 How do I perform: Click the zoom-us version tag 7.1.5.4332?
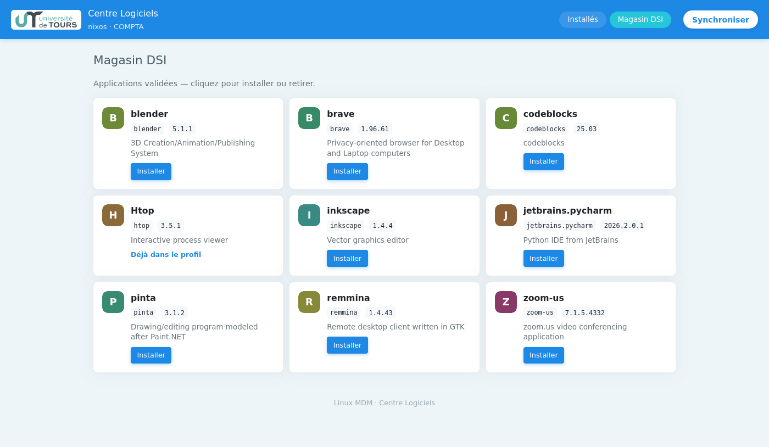pos(584,312)
